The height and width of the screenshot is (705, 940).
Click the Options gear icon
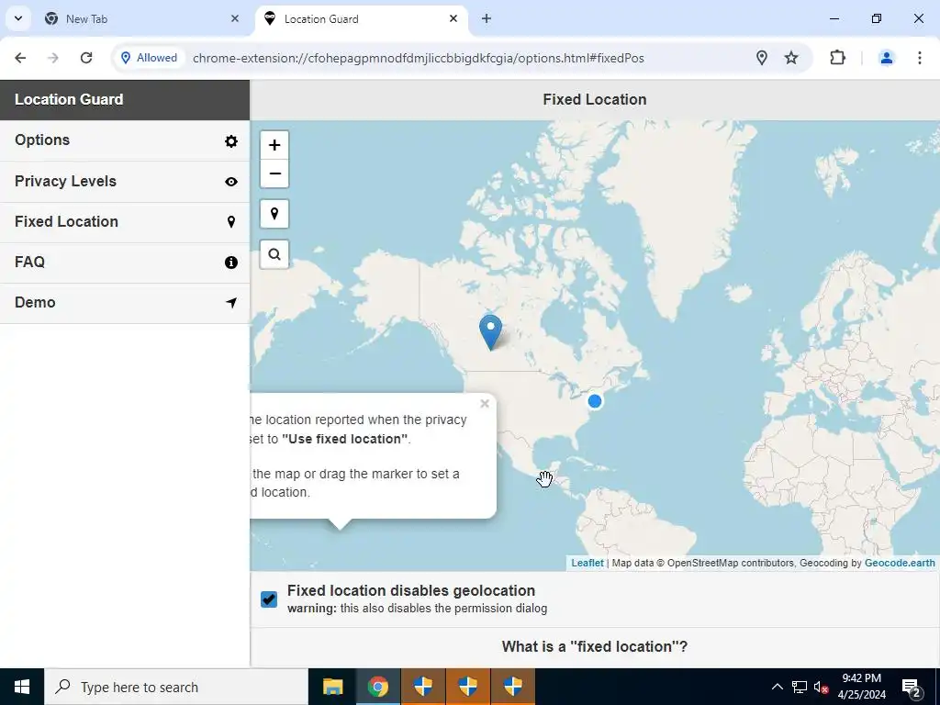230,140
